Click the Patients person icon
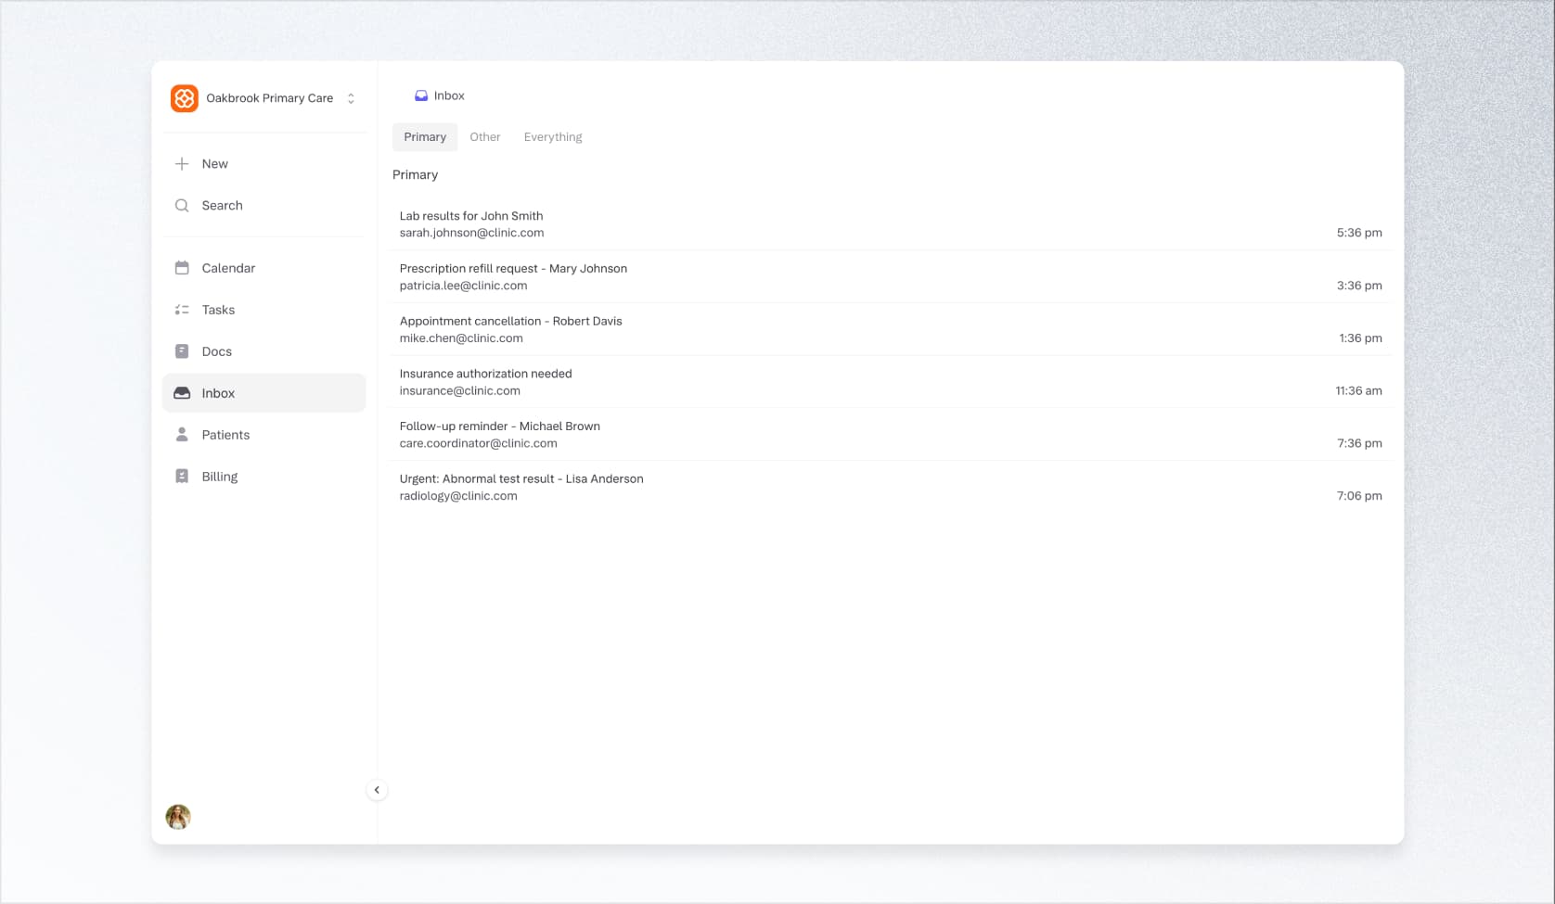1555x904 pixels. (182, 435)
